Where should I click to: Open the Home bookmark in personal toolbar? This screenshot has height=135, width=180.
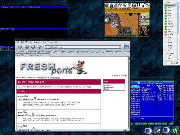pyautogui.click(x=21, y=51)
